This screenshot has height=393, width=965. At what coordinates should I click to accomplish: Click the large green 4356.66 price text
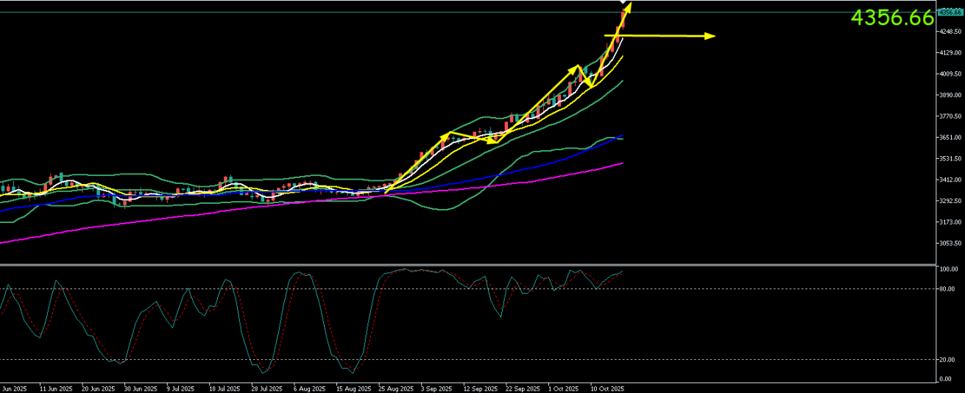(x=891, y=18)
